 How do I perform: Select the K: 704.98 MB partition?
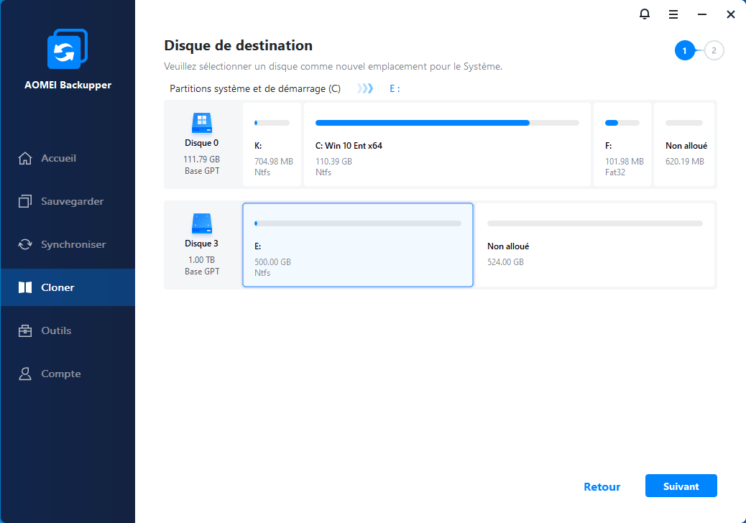(x=272, y=144)
